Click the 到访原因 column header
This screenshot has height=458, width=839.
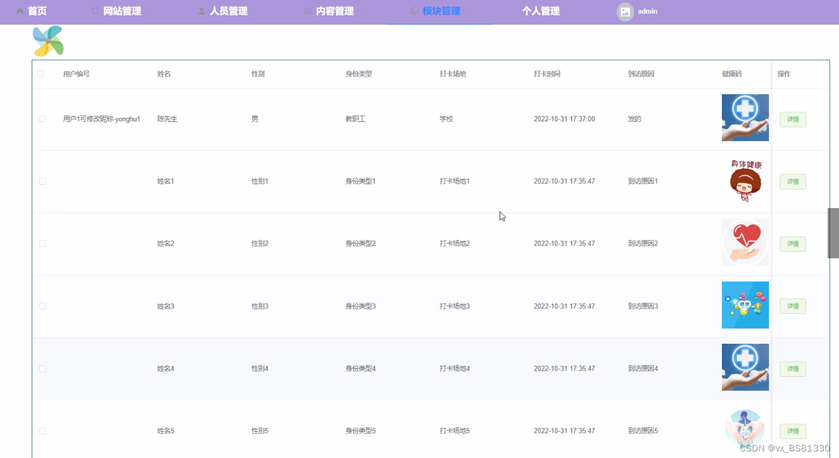[641, 74]
